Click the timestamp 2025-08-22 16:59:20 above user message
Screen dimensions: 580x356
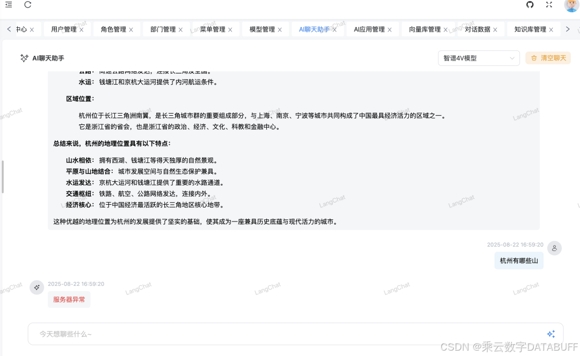tap(515, 244)
